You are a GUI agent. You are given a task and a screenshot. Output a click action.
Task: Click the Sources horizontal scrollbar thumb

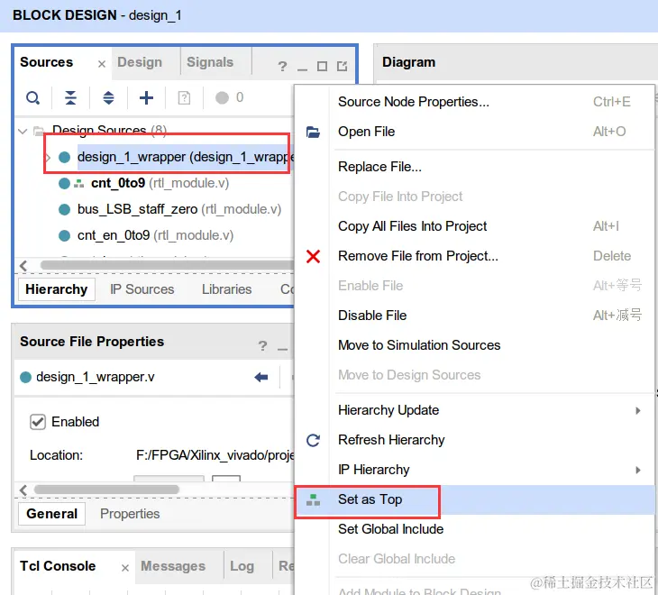click(167, 265)
